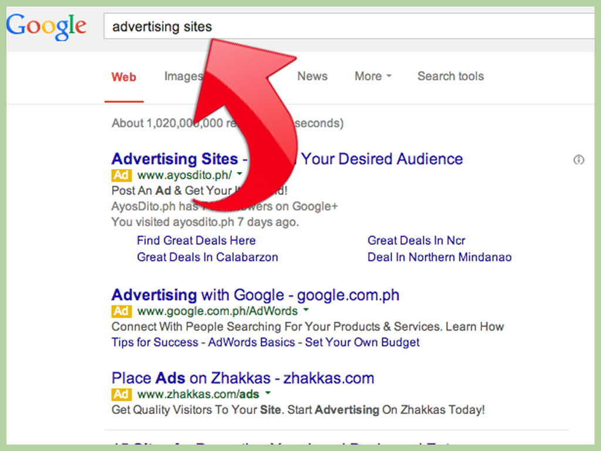Open the Great Deals In Ncr link
This screenshot has height=451, width=601.
(416, 240)
